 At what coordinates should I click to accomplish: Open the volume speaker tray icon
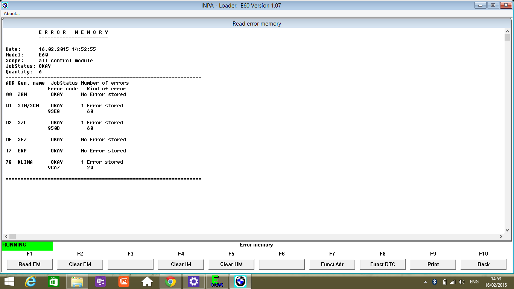[x=462, y=282]
